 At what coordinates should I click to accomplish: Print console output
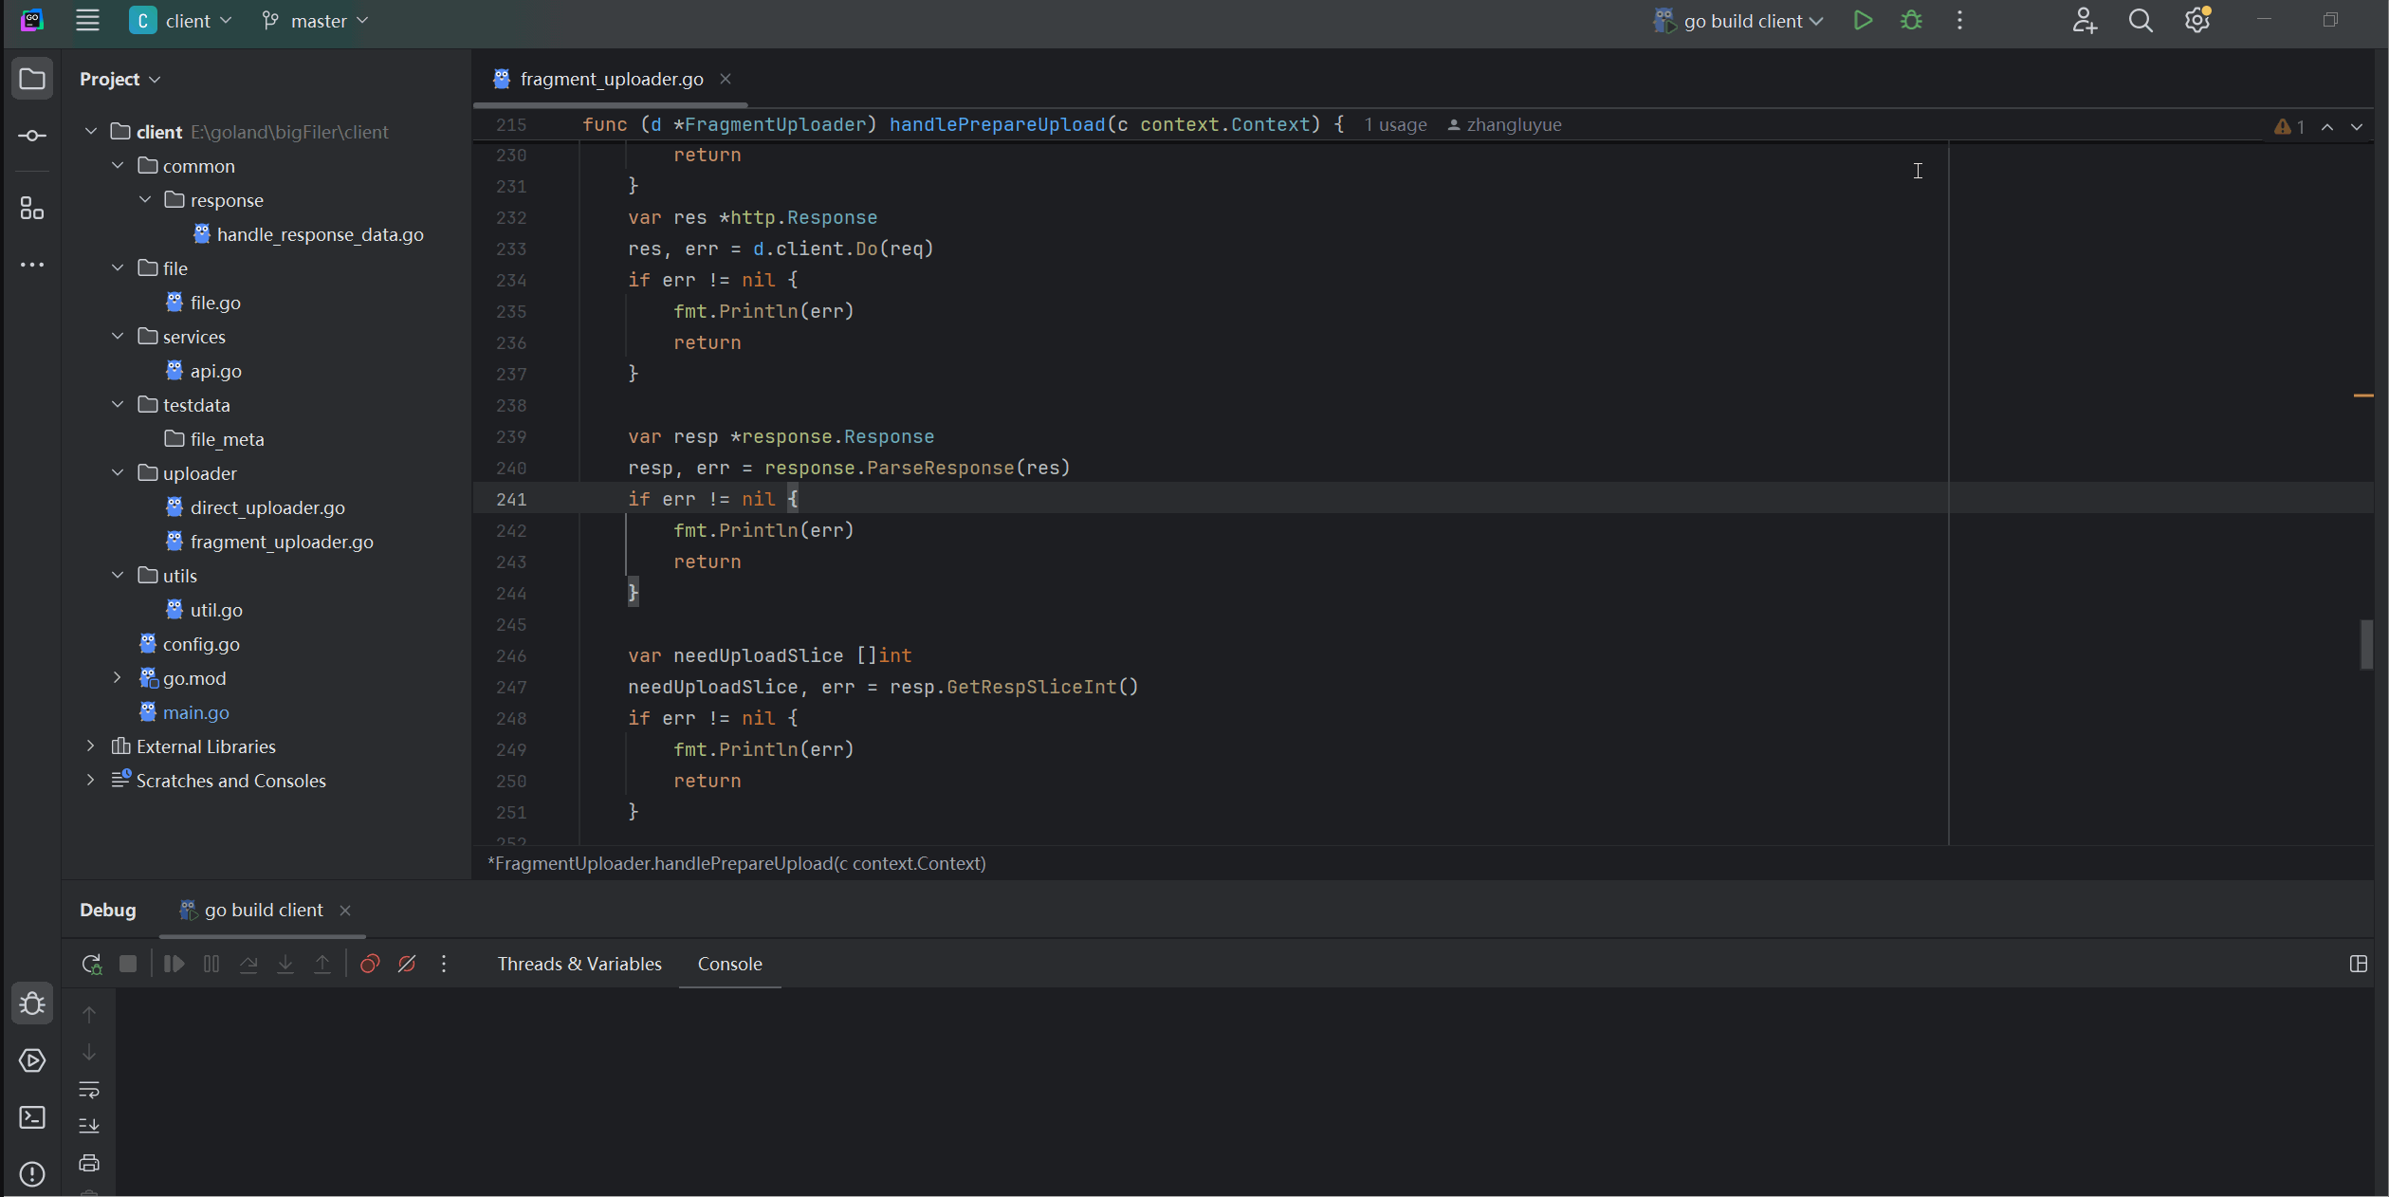click(89, 1163)
